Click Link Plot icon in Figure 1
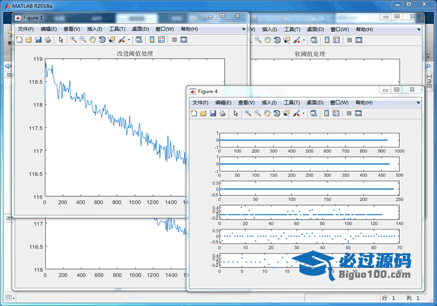The height and width of the screenshot is (306, 437). click(x=139, y=40)
